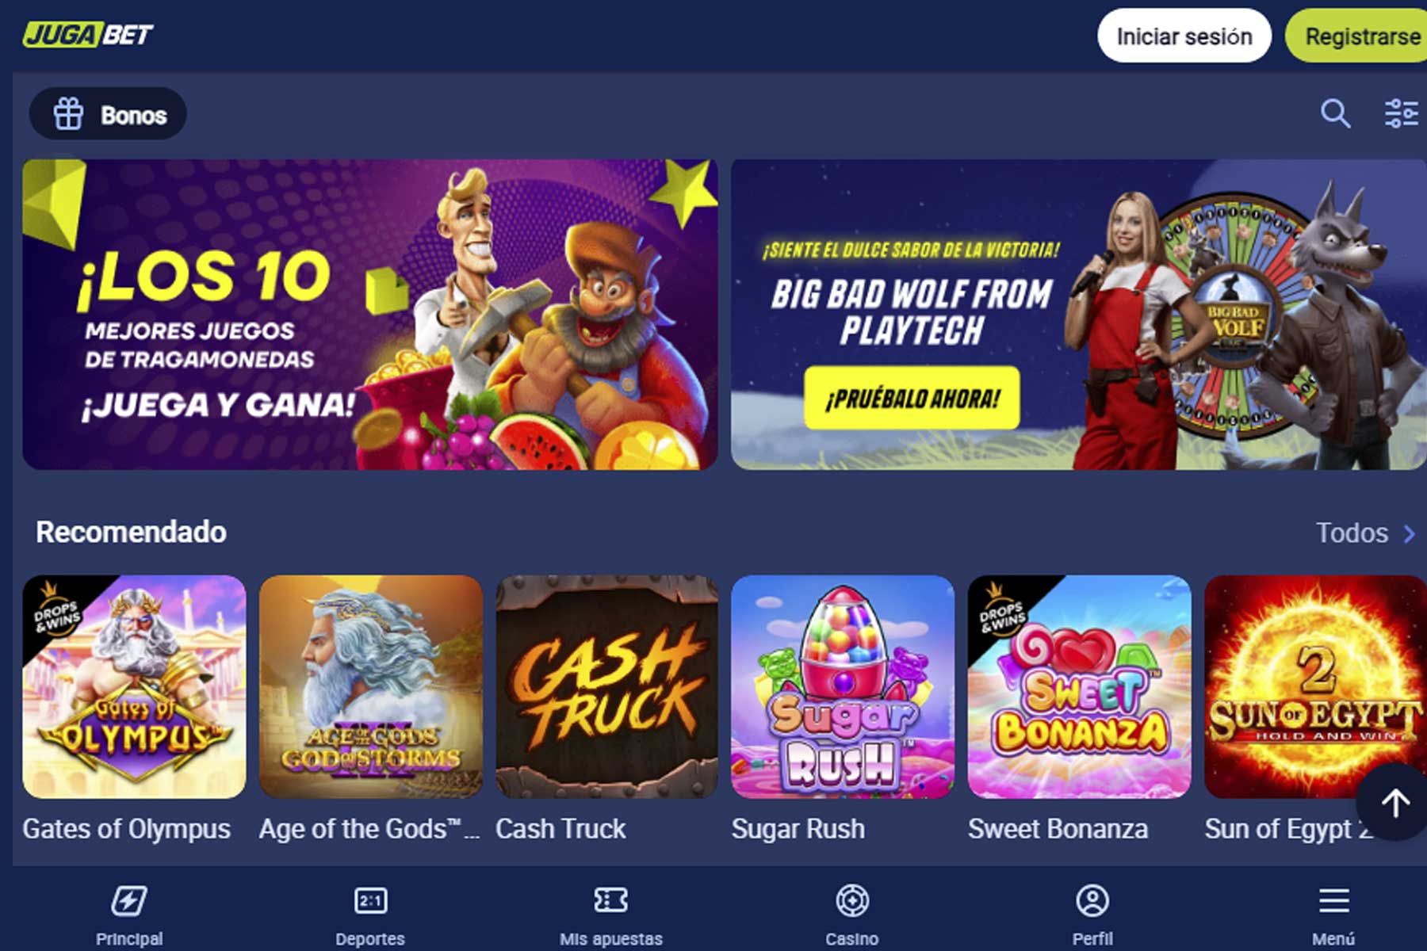The image size is (1427, 951).
Task: Open the top 10 tragamonedas banner
Action: (370, 315)
